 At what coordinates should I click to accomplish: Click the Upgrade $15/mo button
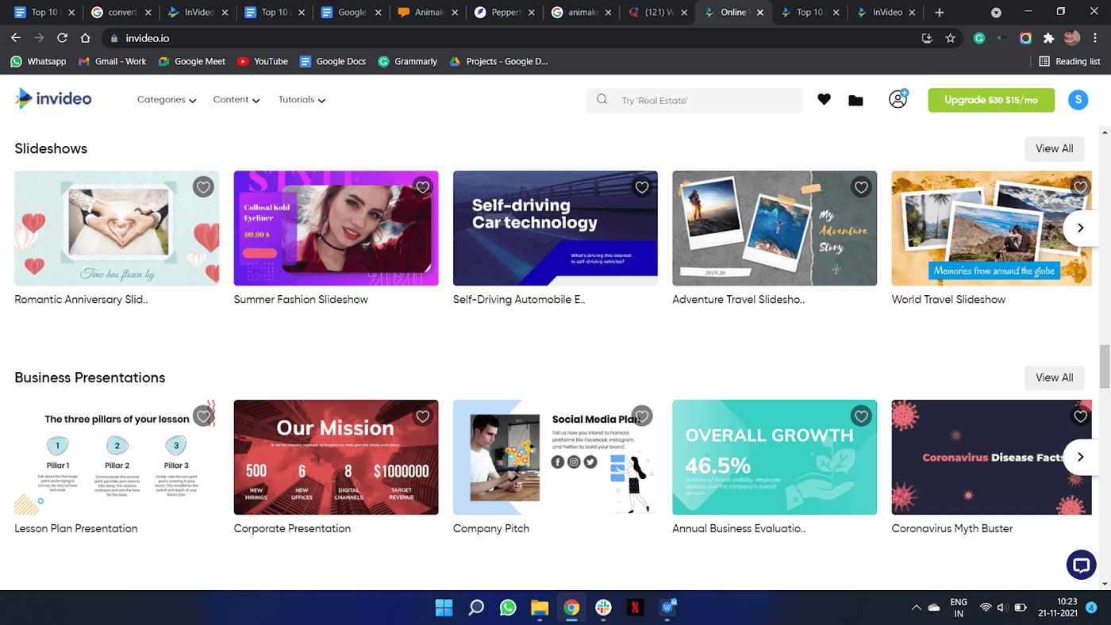pos(990,100)
